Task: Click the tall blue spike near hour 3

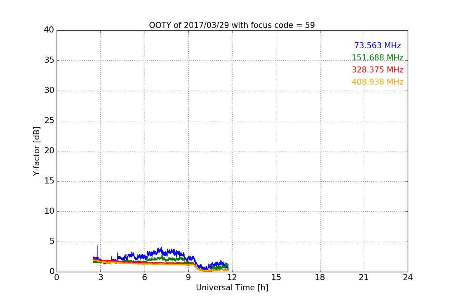Action: pos(97,252)
